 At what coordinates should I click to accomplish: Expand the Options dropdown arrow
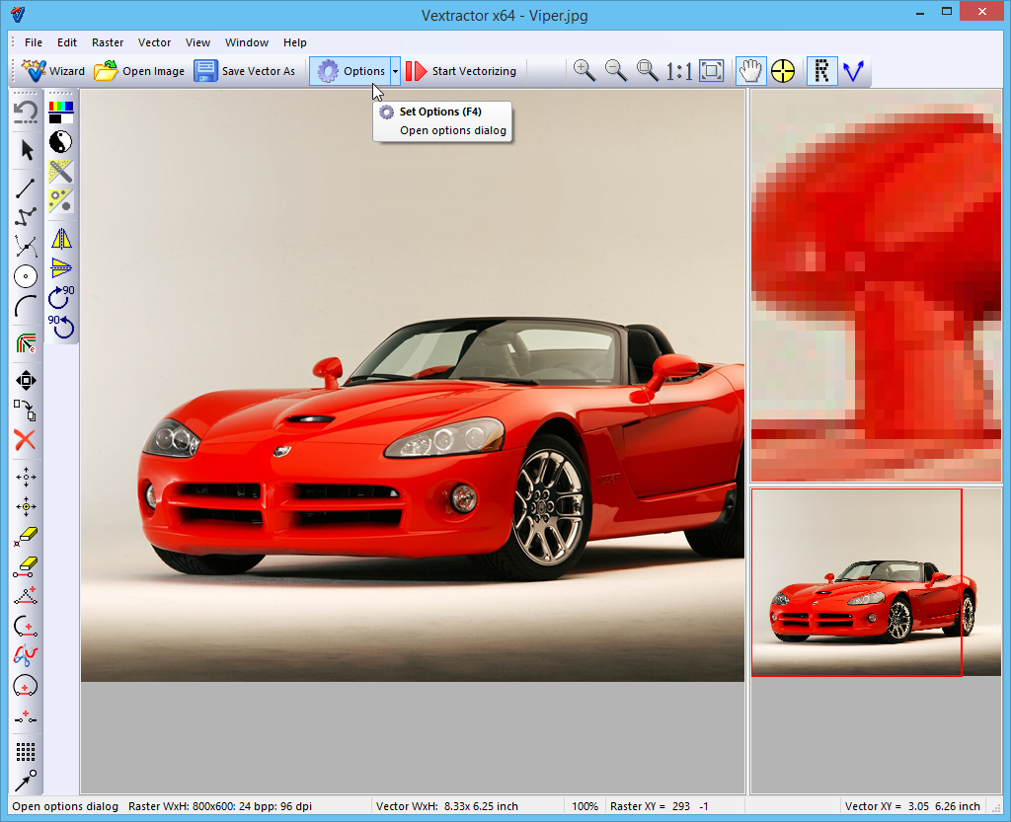[x=395, y=71]
